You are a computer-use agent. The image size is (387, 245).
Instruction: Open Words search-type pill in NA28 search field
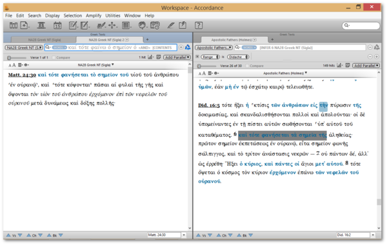coord(59,47)
